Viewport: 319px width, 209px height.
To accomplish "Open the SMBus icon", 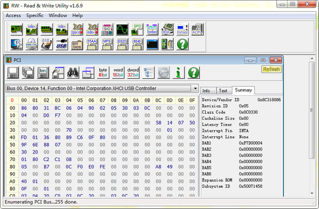I will point(152,29).
